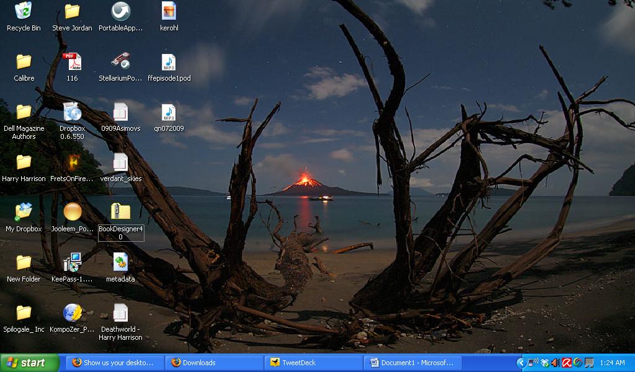Image resolution: width=635 pixels, height=372 pixels.
Task: Click the Avira antivirus tray icon
Action: tap(567, 363)
